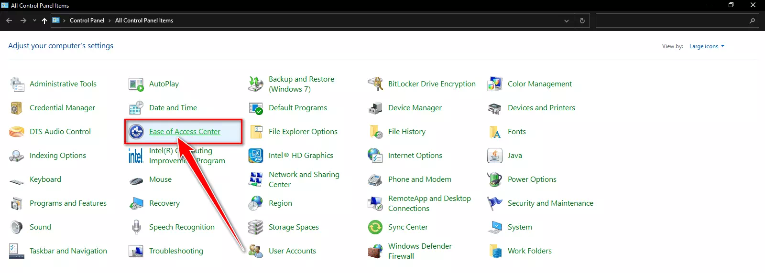765x273 pixels.
Task: Open Date and Time icon
Action: point(136,108)
